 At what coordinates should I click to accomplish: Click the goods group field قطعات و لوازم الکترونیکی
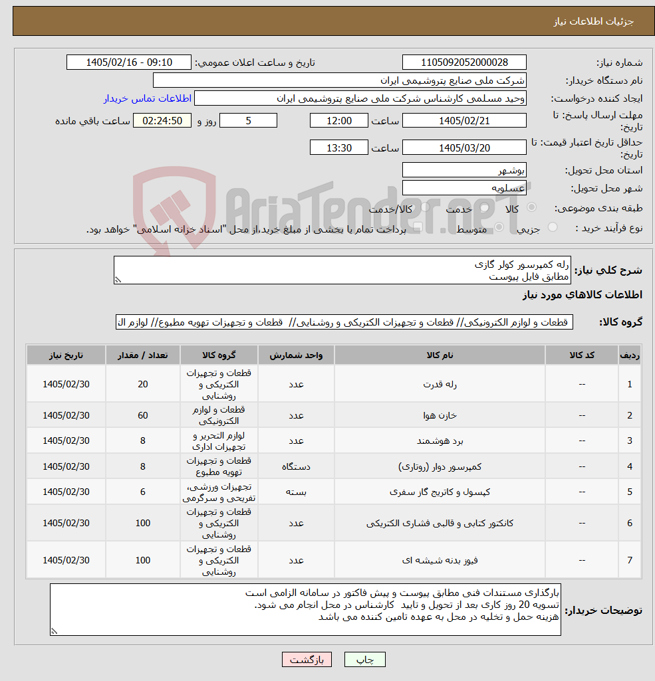344,322
